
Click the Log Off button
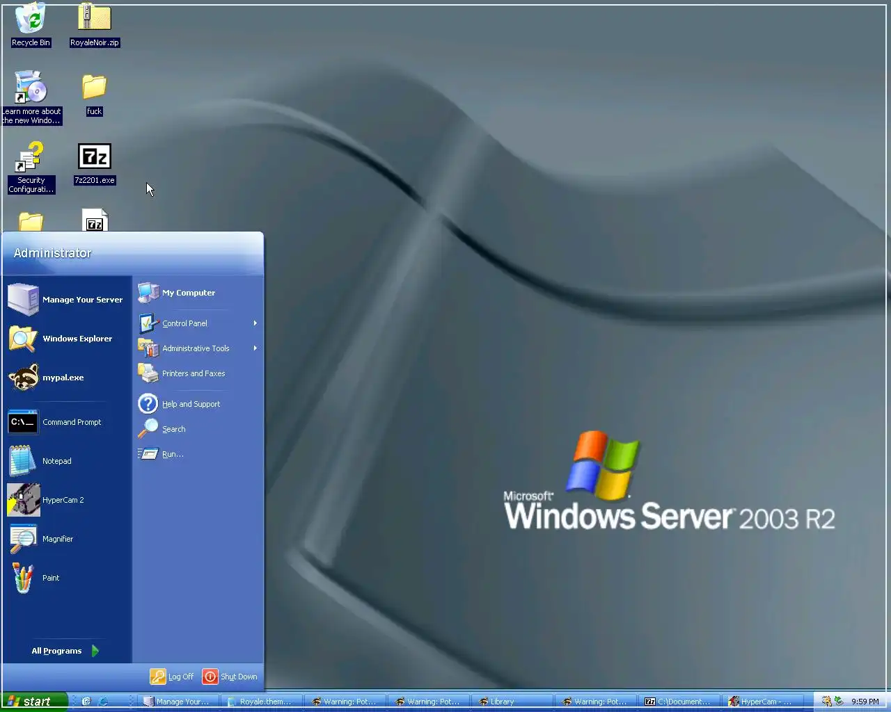[x=172, y=677]
